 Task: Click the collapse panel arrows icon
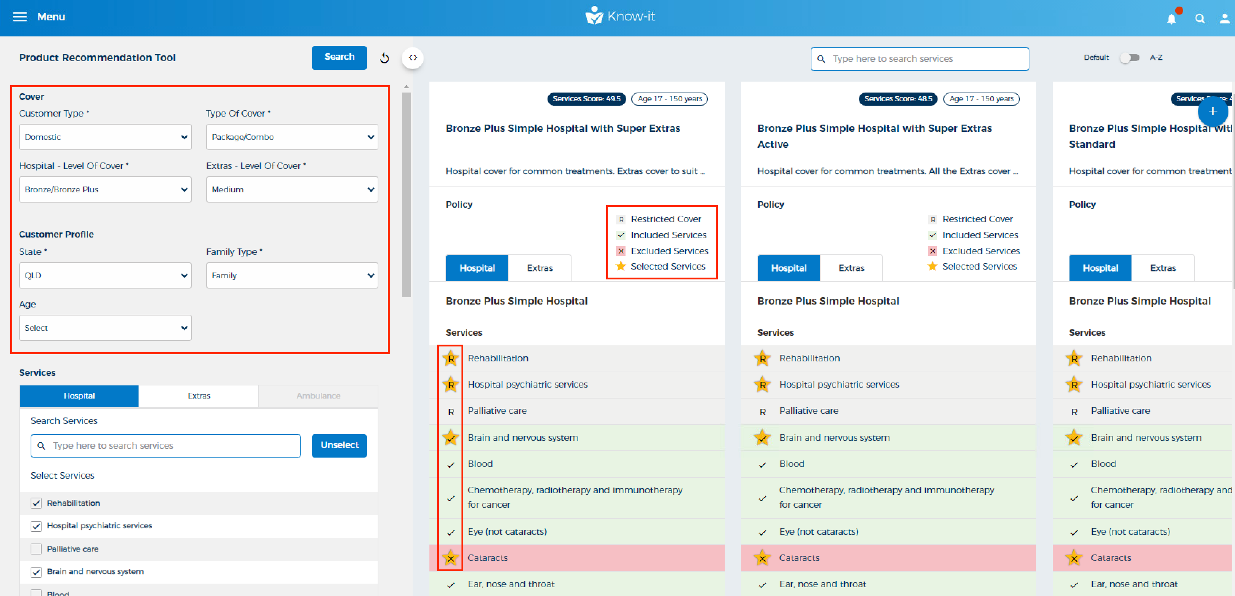413,58
